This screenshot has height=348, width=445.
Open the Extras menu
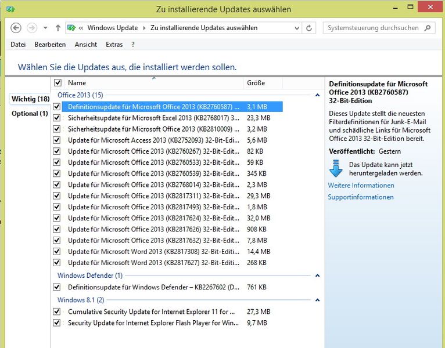pyautogui.click(x=114, y=45)
